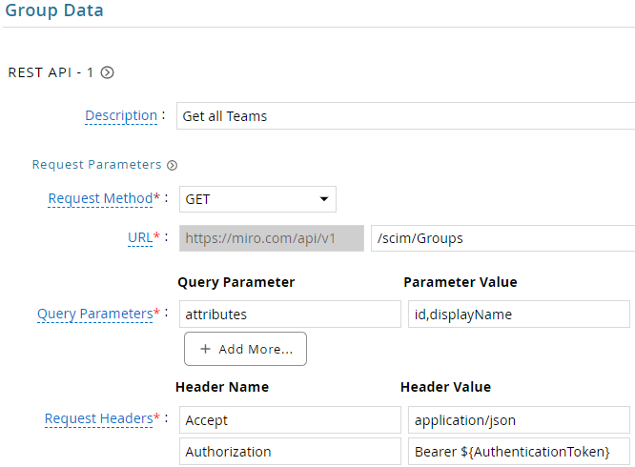Viewport: 635px width, 467px height.
Task: Focus the URL path field '/scim/Groups'
Action: click(503, 238)
